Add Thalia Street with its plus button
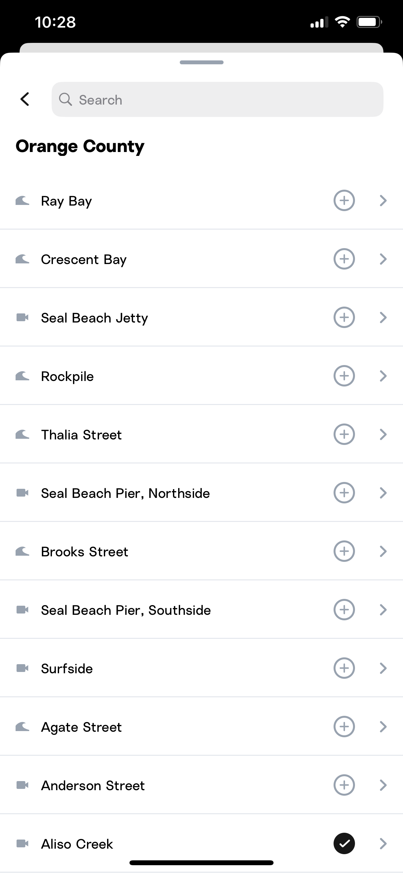The image size is (403, 873). pyautogui.click(x=344, y=434)
